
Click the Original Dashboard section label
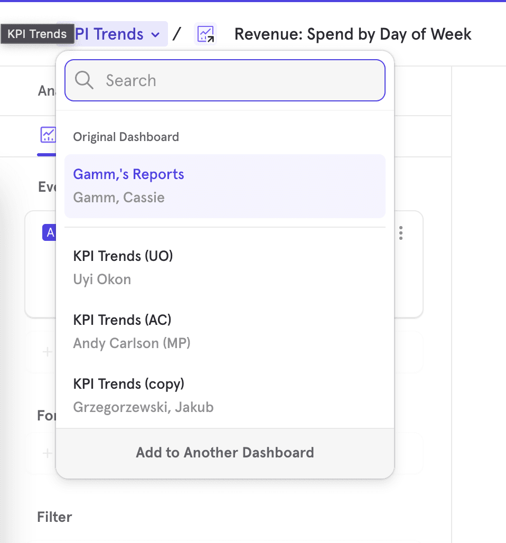126,137
